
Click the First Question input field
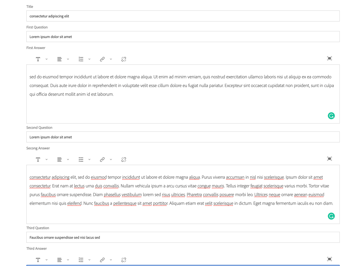tap(183, 37)
